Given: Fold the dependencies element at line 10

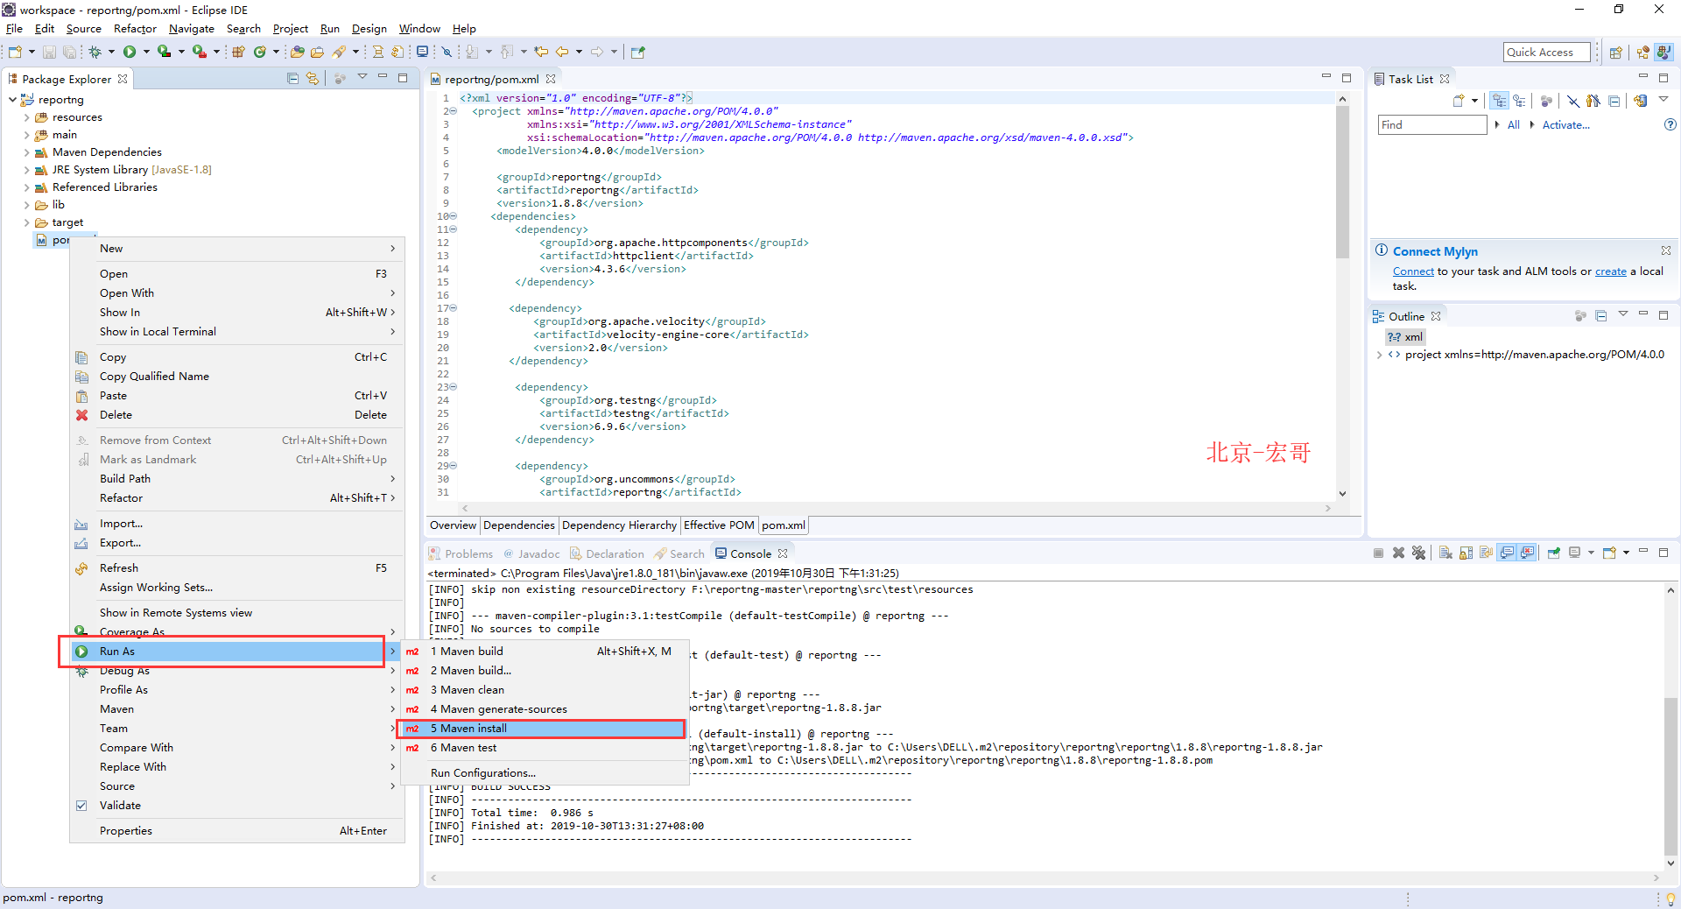Looking at the screenshot, I should (454, 216).
